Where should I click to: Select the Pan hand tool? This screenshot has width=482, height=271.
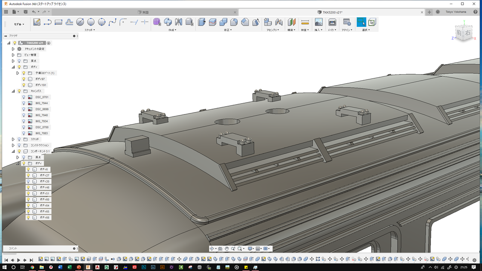click(227, 249)
